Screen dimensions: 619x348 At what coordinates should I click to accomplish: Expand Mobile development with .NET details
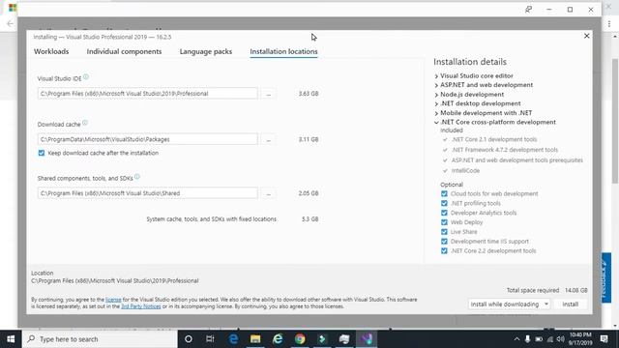[x=436, y=113]
